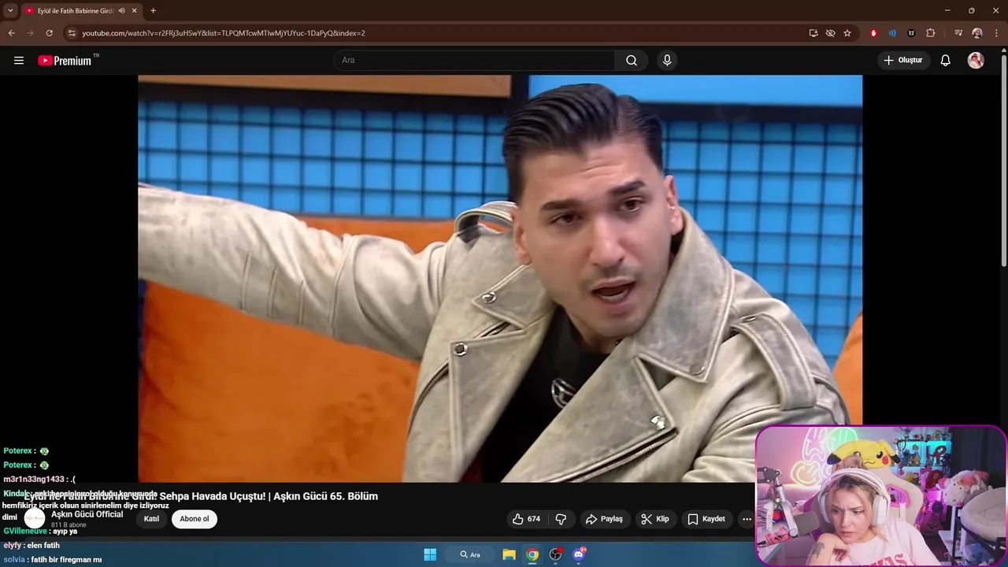Close the Eylül ile Fatih tab
1008x567 pixels.
coord(135,11)
